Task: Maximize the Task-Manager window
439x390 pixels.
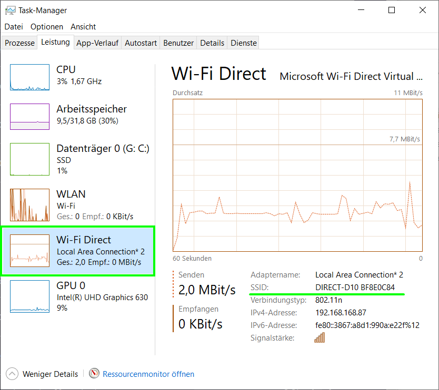Action: [x=392, y=11]
